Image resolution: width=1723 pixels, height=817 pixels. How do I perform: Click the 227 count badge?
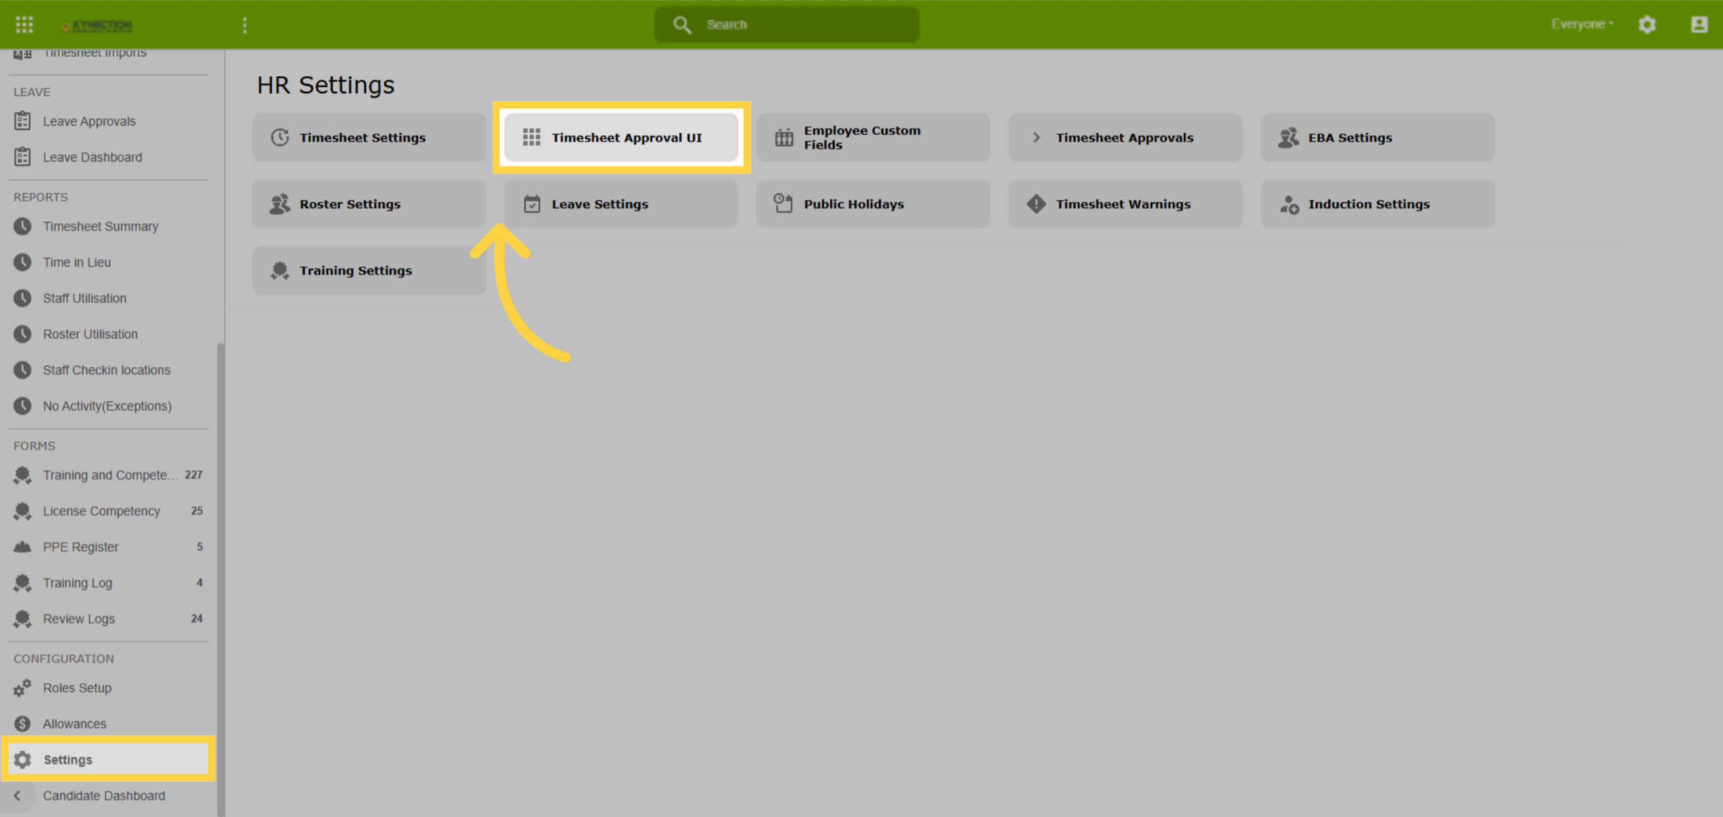[194, 475]
